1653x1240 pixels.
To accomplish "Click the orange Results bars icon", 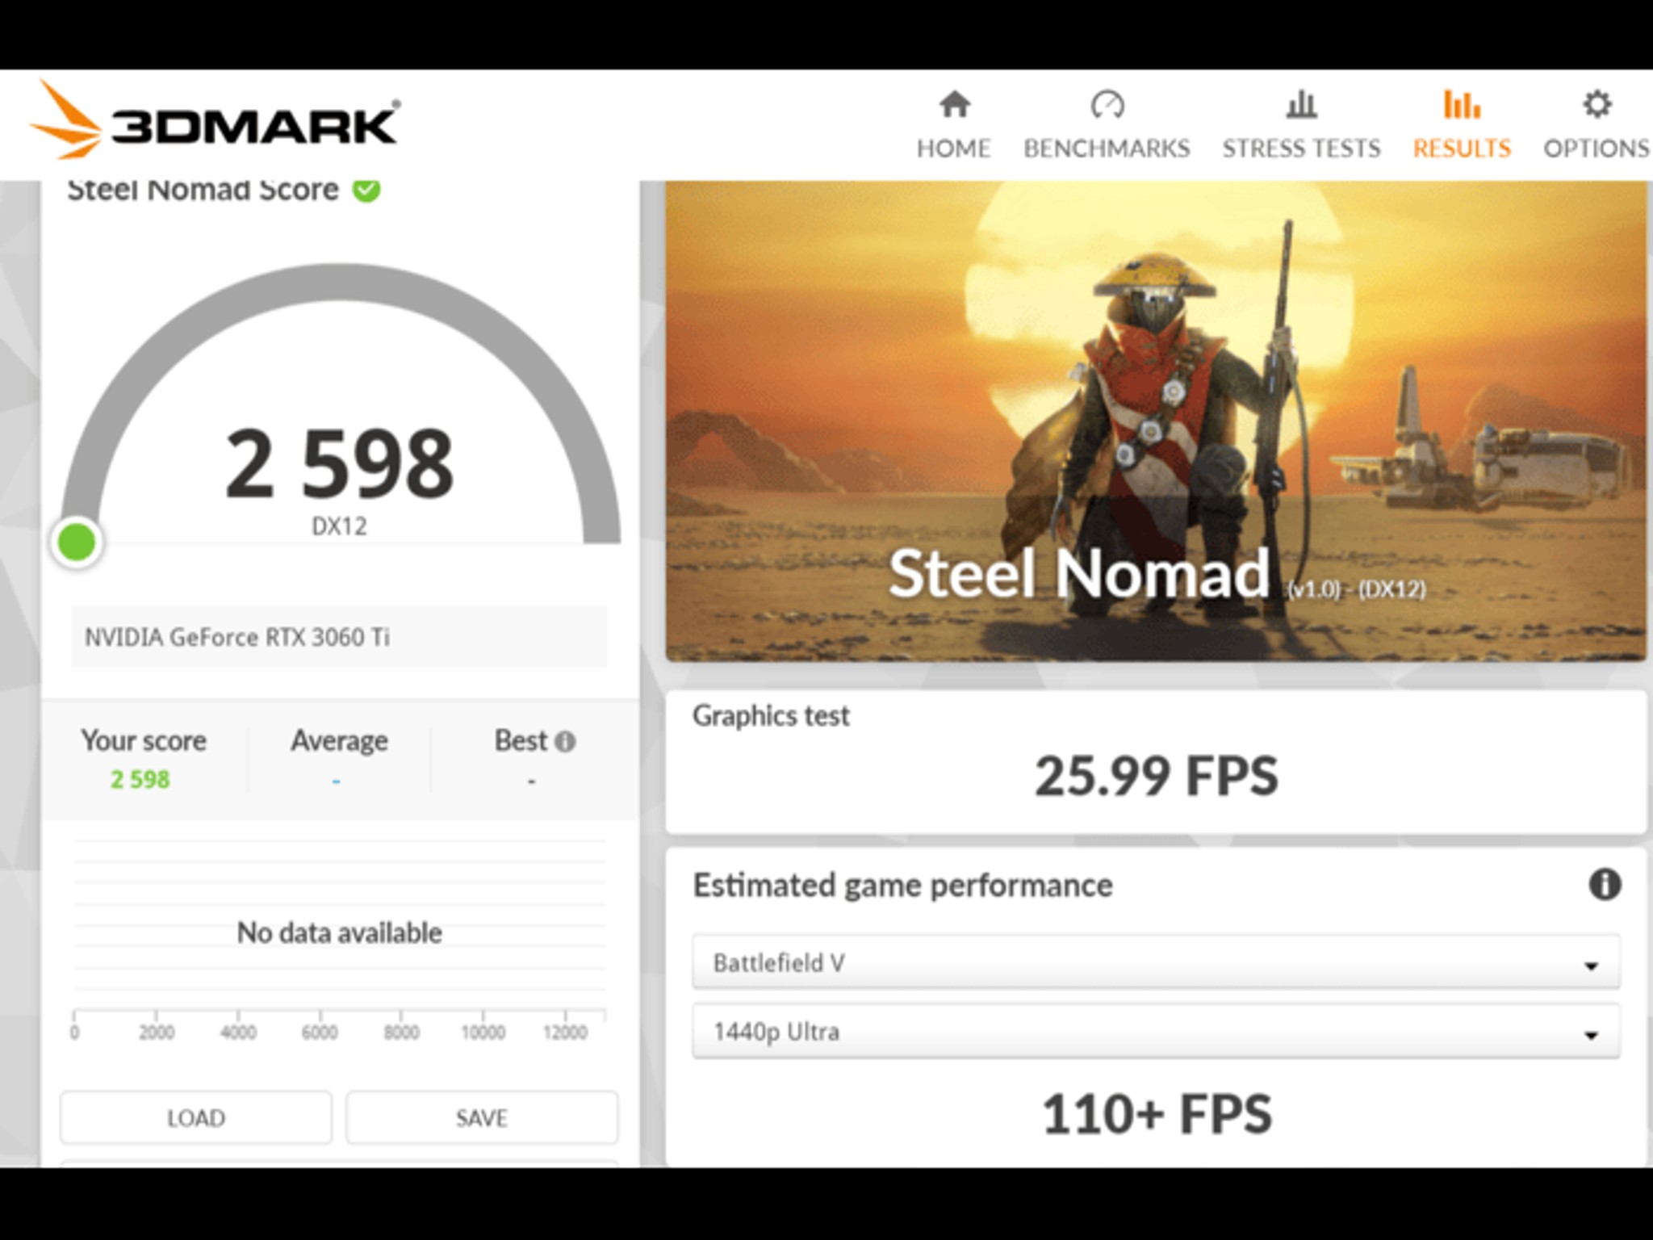I will (1462, 104).
